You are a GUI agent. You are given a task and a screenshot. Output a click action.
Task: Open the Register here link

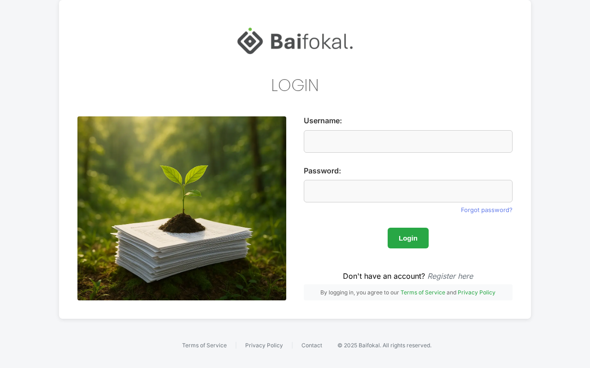450,276
